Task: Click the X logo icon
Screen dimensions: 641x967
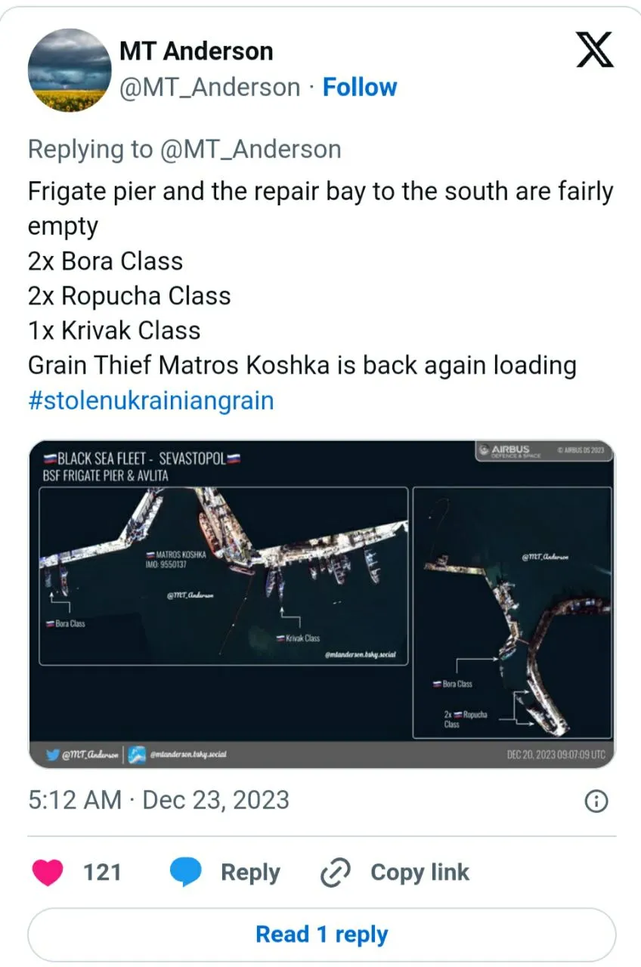Action: click(x=594, y=52)
